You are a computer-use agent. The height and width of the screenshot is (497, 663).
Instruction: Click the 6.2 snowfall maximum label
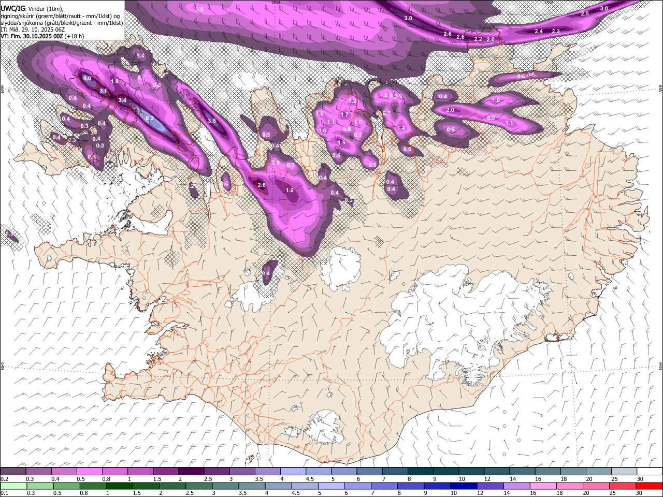click(x=150, y=118)
